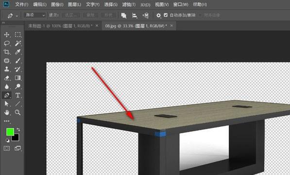
Task: Toggle the auto add/delete checkbox
Action: pos(166,15)
